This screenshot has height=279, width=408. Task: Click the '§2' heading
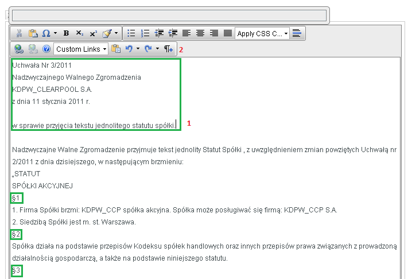click(16, 234)
